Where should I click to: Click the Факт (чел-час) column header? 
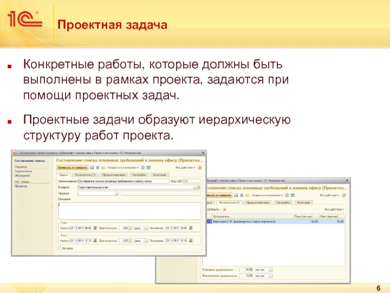pos(332,216)
